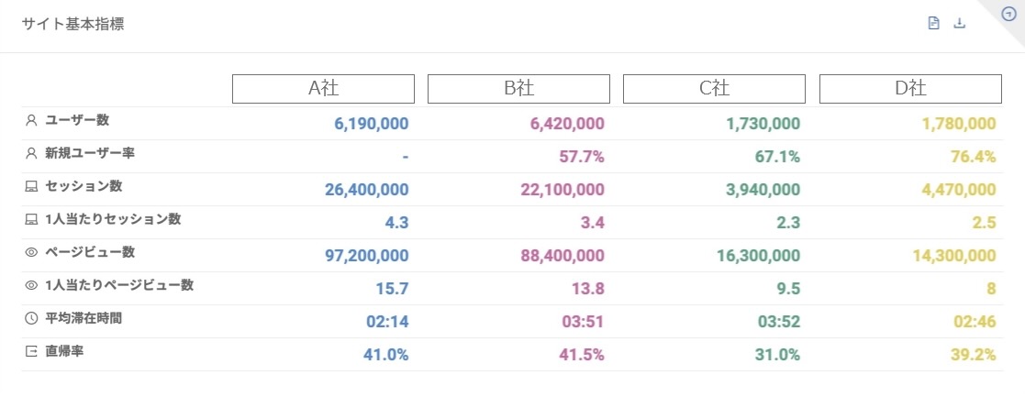Click the exit icon beside 直帰率

pos(31,351)
